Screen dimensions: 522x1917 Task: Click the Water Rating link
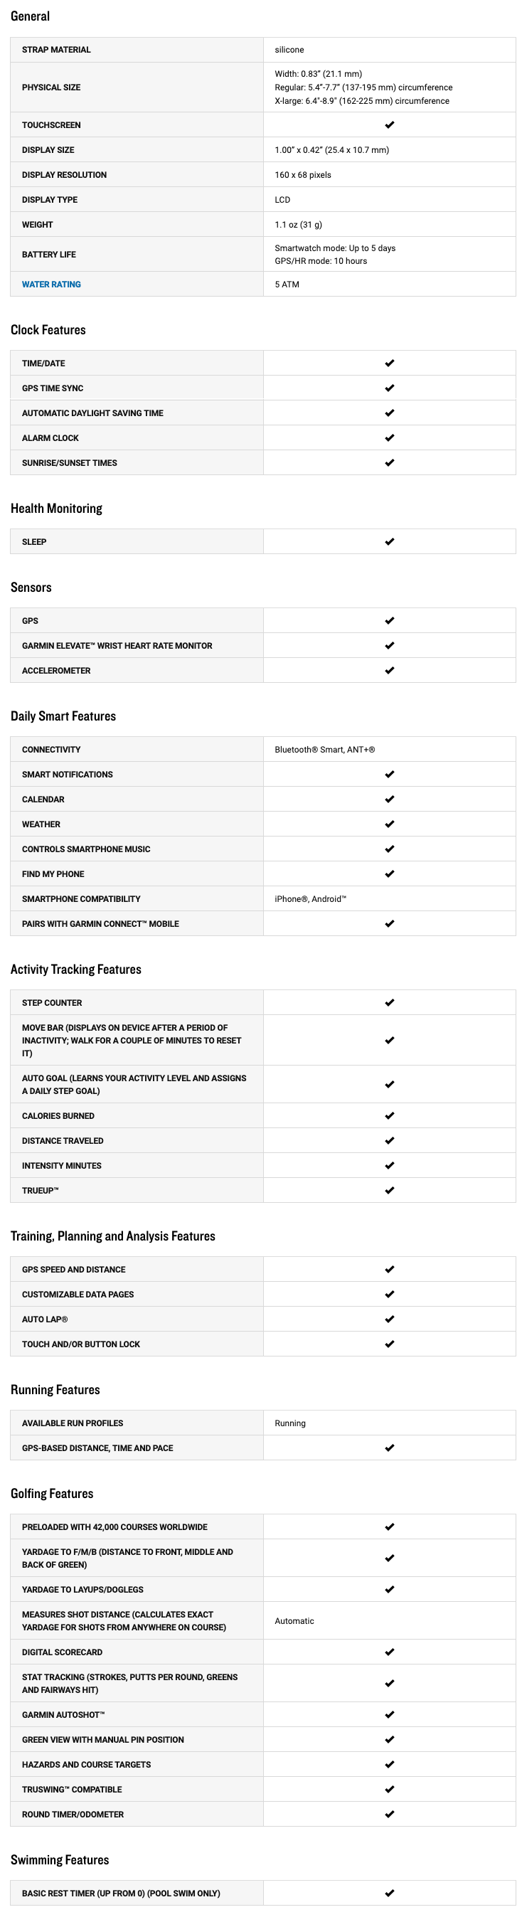[x=51, y=285]
